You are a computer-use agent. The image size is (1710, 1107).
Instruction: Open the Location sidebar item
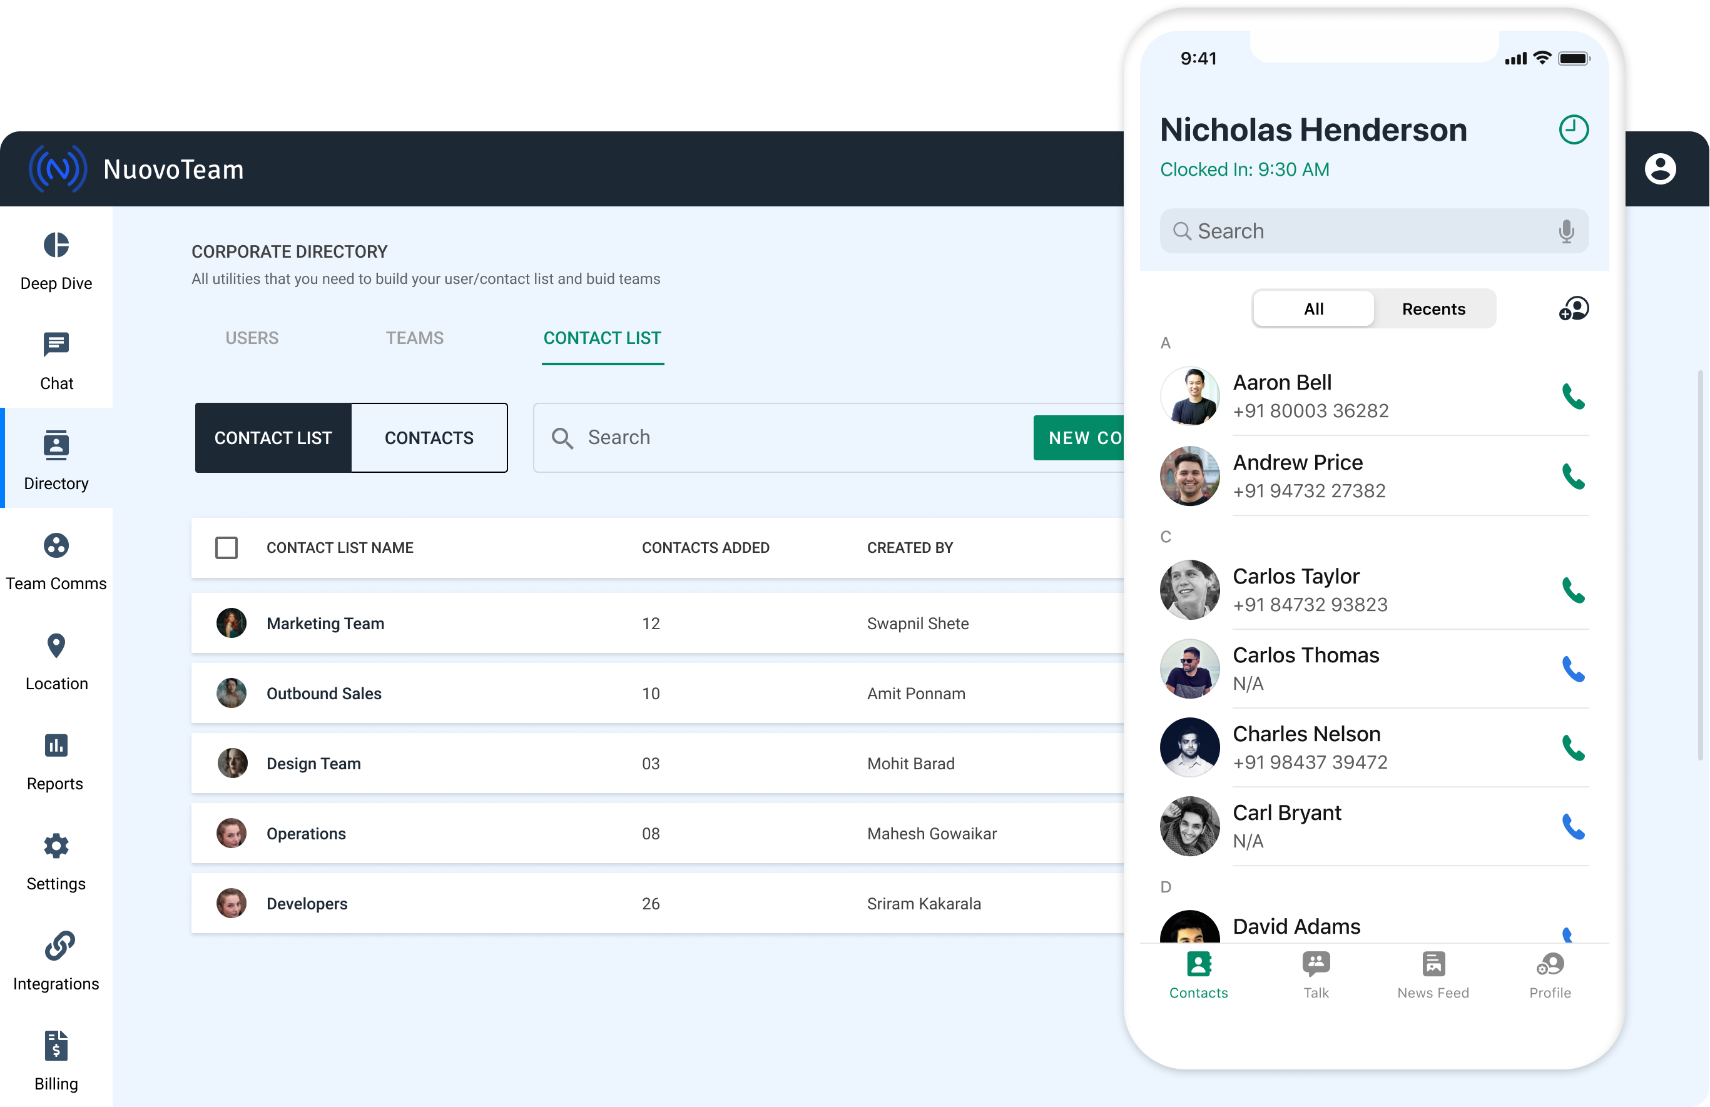click(x=56, y=646)
